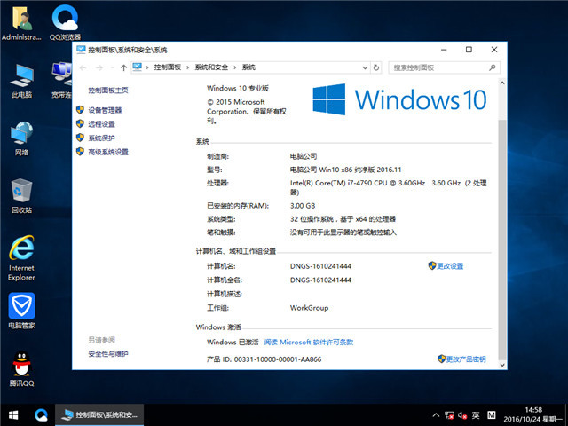Select 系统和安全 breadcrumb in address bar

point(211,67)
